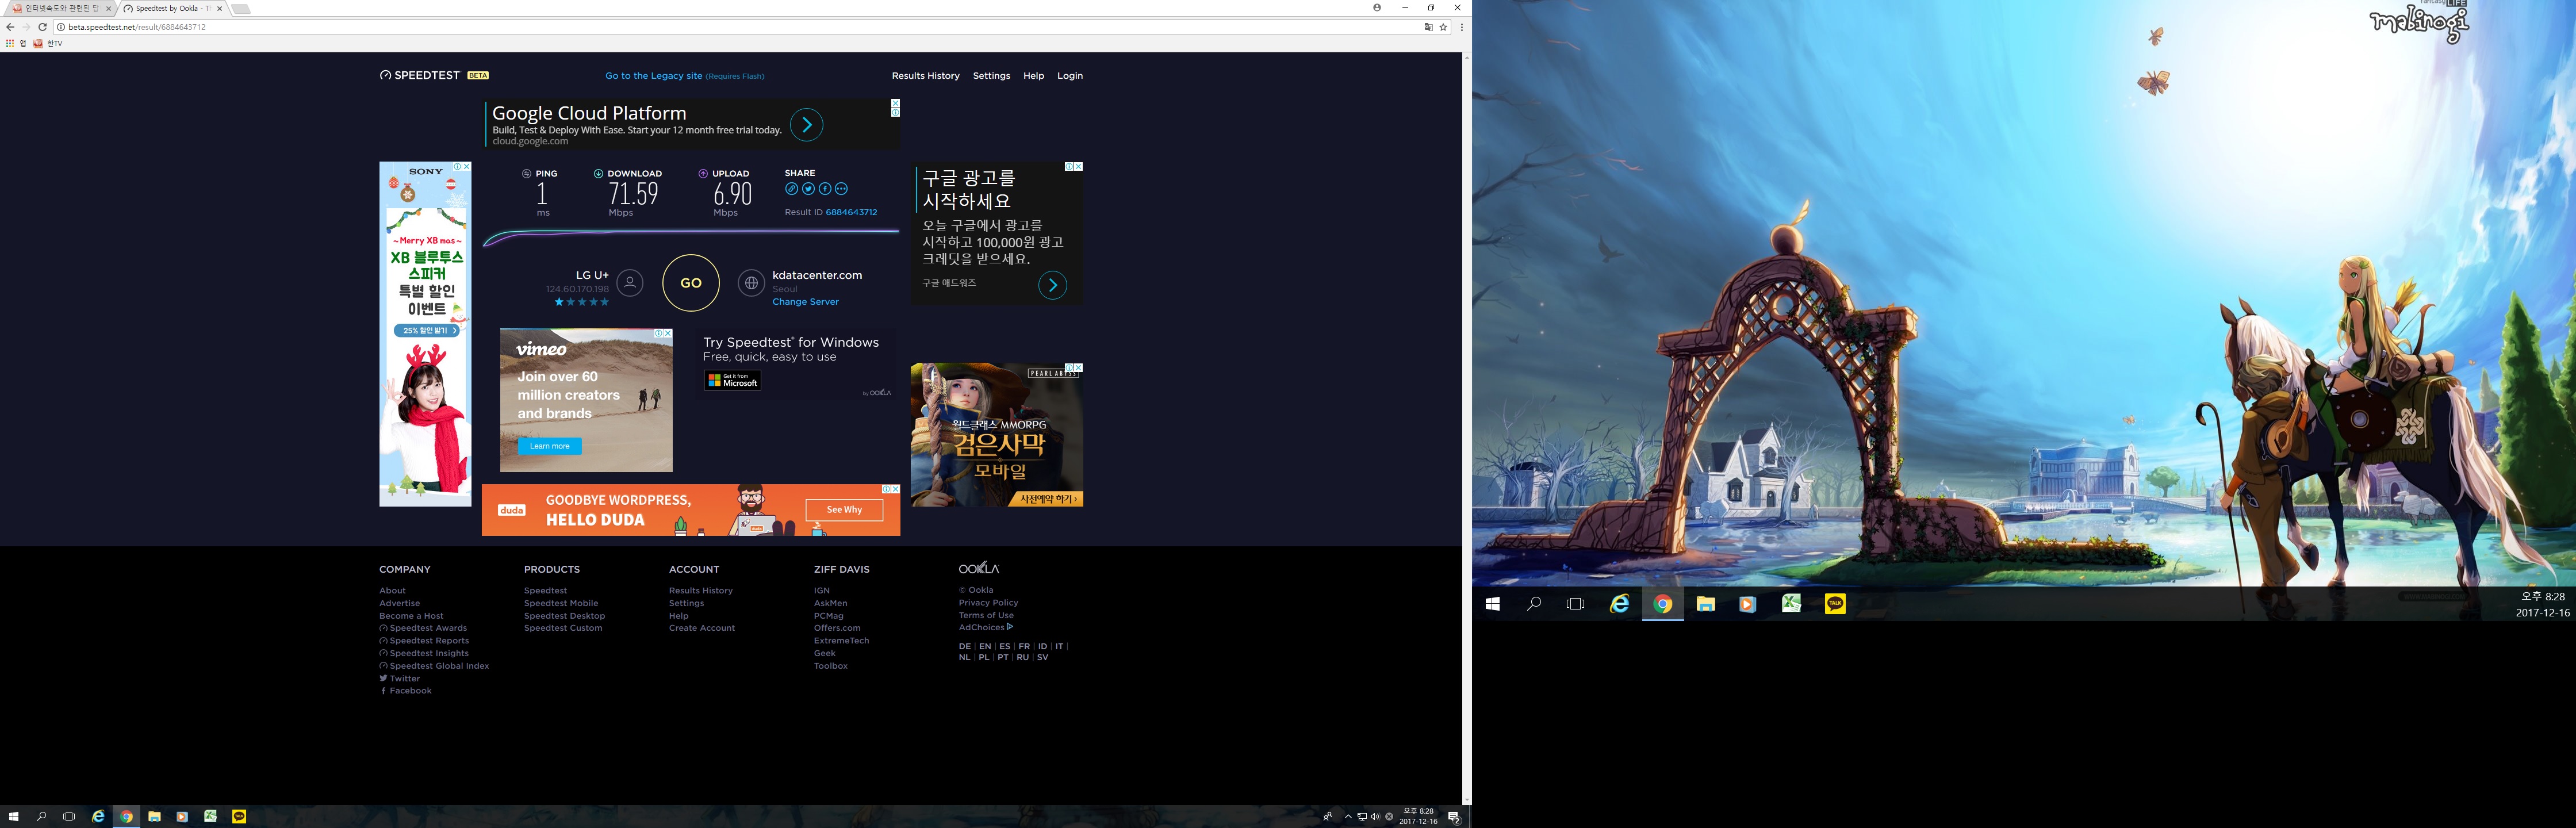Screen dimensions: 2576x828
Task: Open a new tab with the new-tab button
Action: pos(240,8)
